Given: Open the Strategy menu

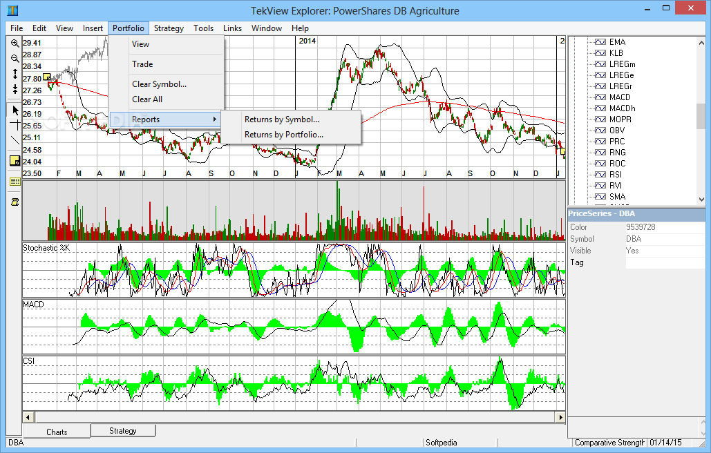Looking at the screenshot, I should tap(169, 28).
